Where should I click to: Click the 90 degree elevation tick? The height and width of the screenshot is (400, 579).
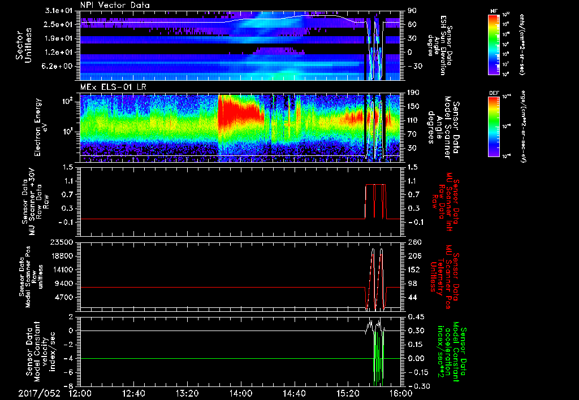coord(412,11)
